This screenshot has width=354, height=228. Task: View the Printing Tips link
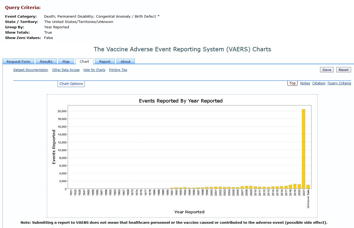118,70
